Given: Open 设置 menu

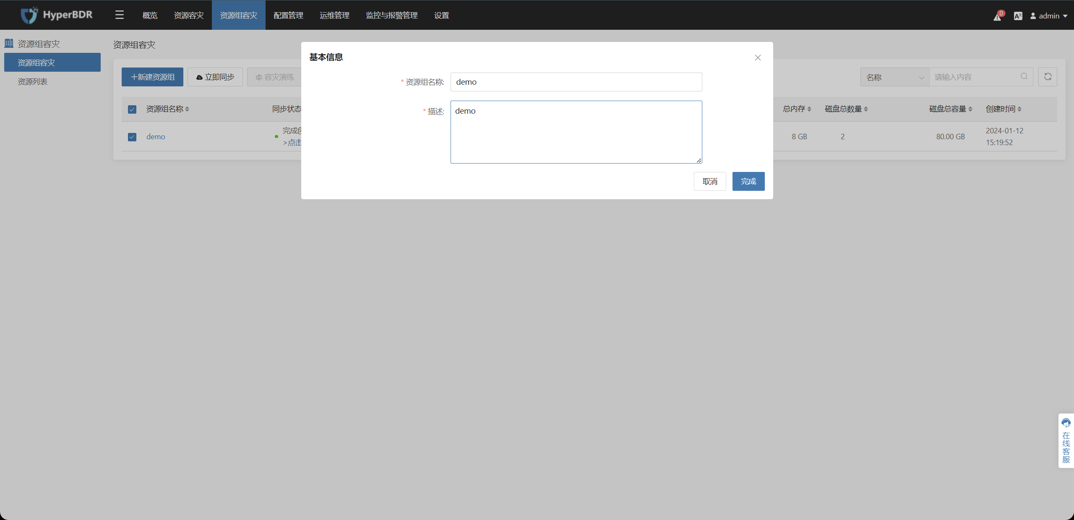Looking at the screenshot, I should tap(441, 16).
